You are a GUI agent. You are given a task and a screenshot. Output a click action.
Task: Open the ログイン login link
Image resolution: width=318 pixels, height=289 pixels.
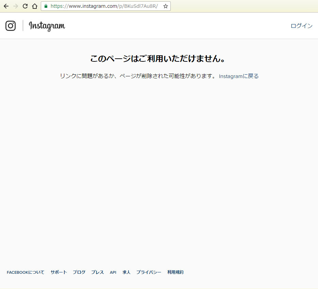pos(302,26)
